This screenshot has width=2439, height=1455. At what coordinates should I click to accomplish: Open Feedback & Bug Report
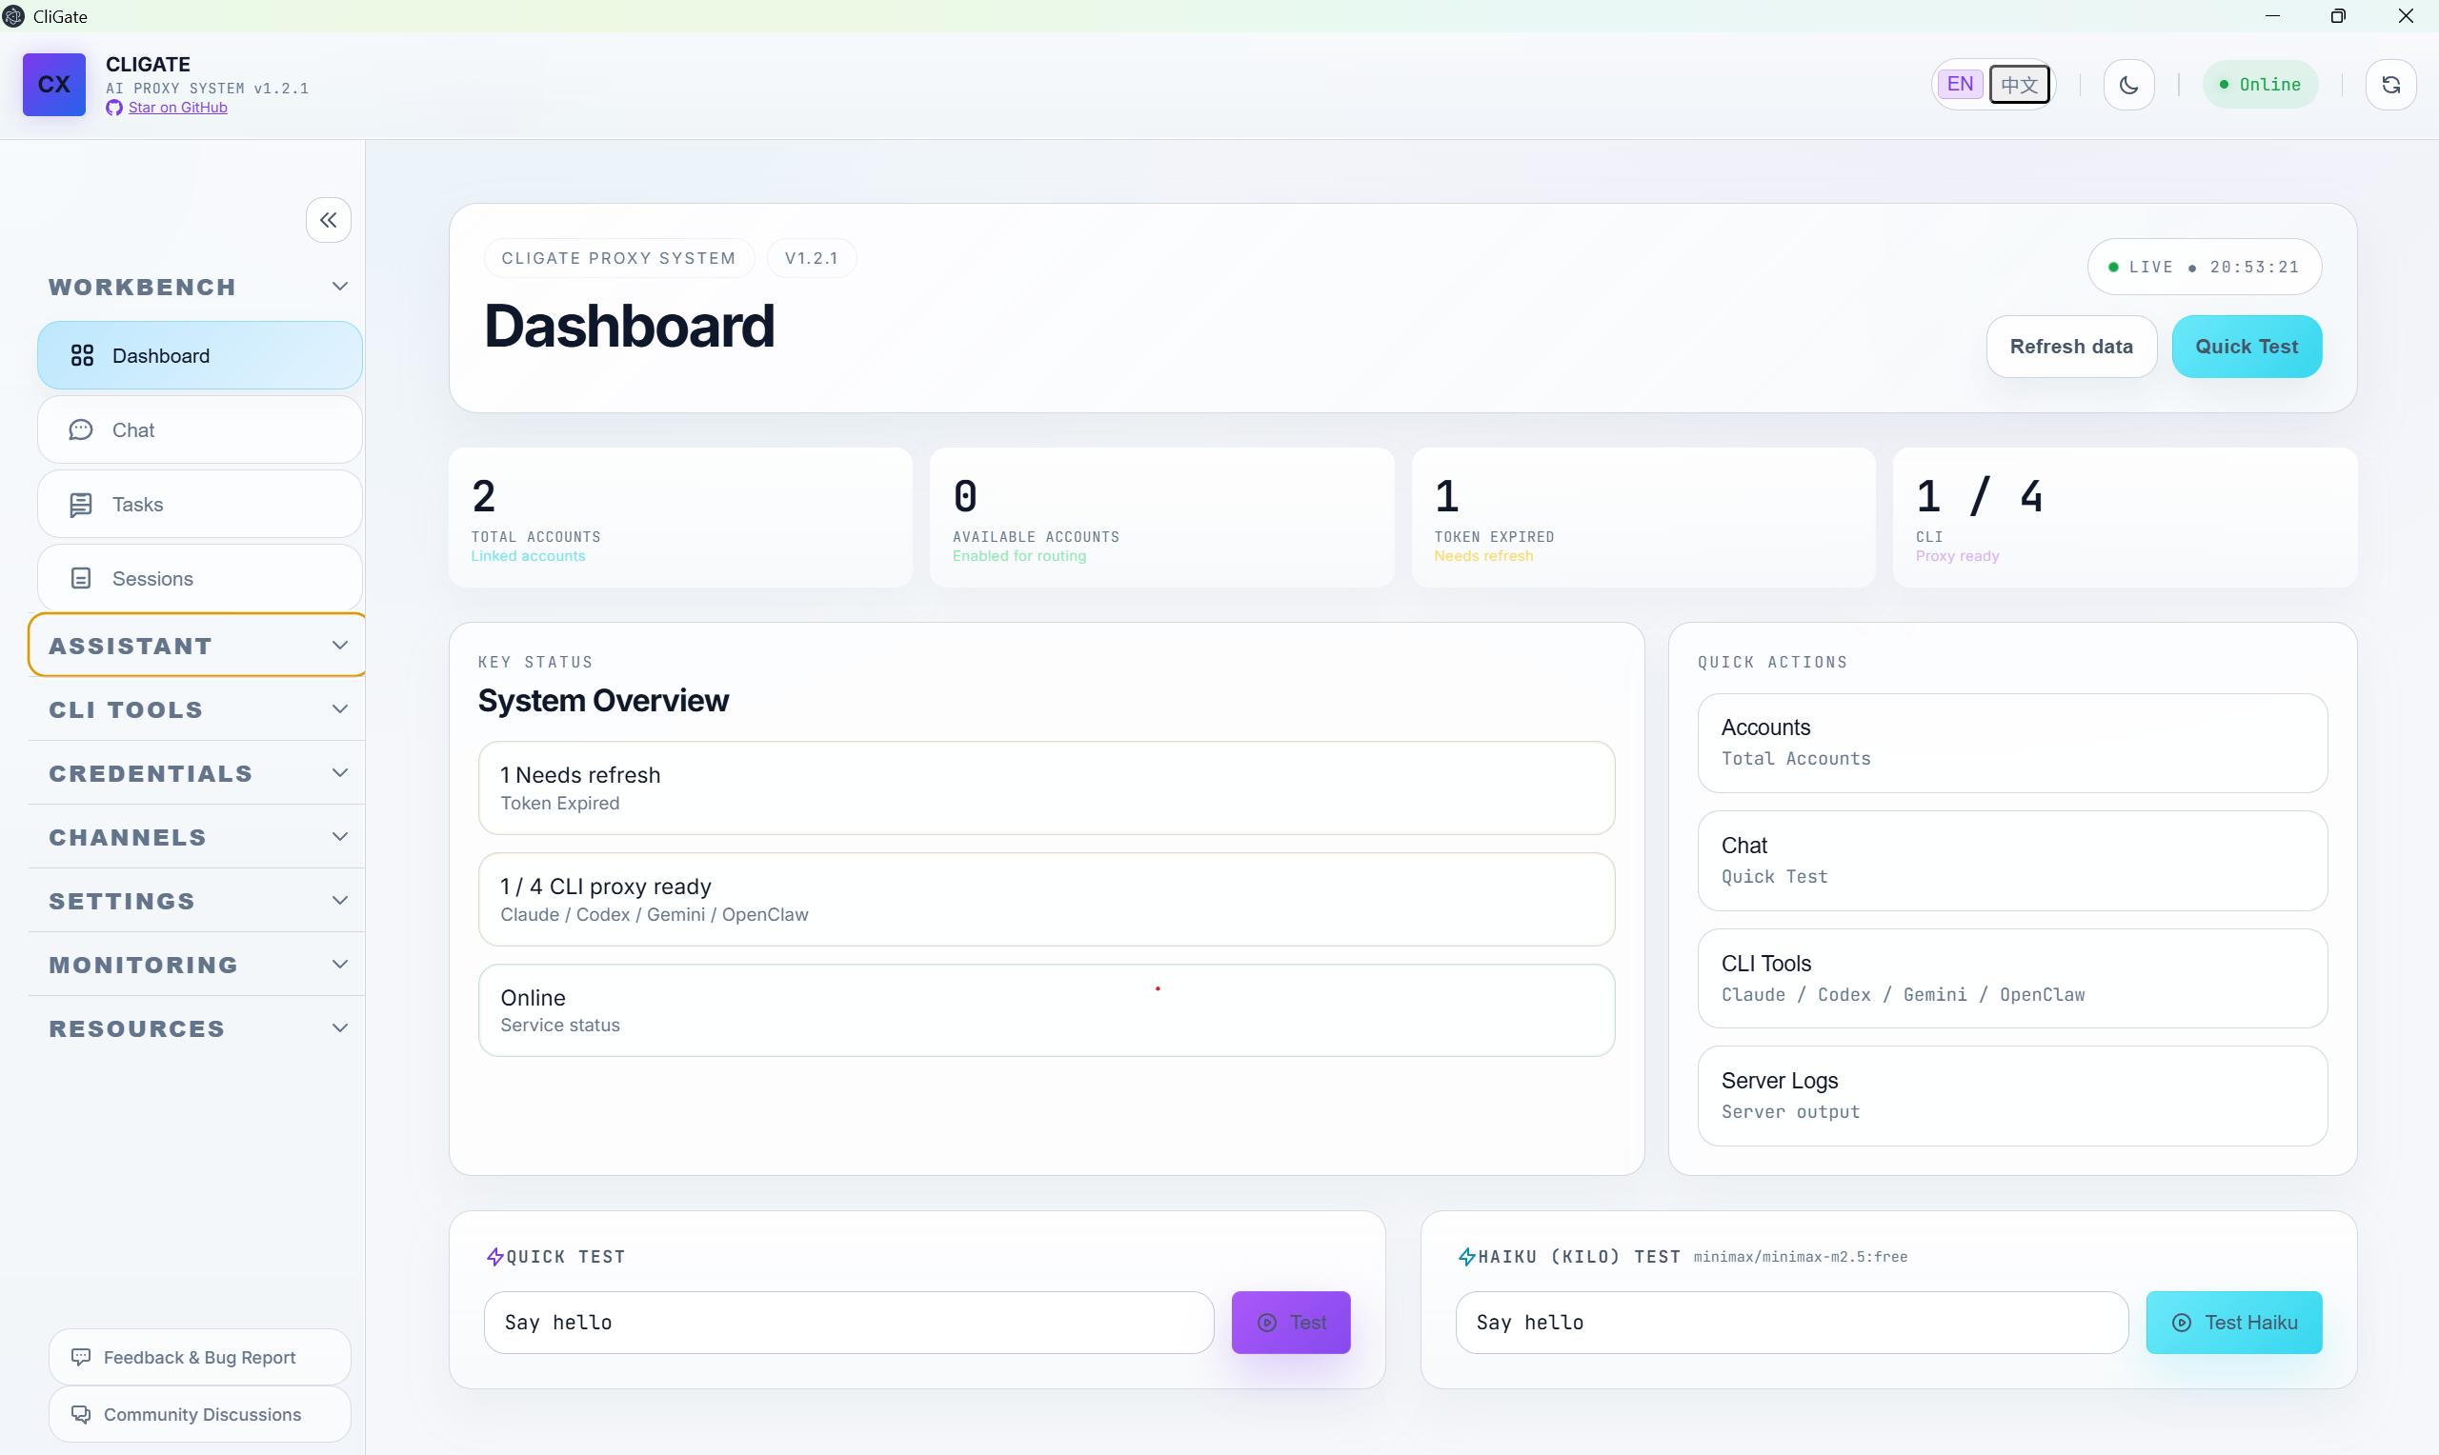click(x=200, y=1357)
